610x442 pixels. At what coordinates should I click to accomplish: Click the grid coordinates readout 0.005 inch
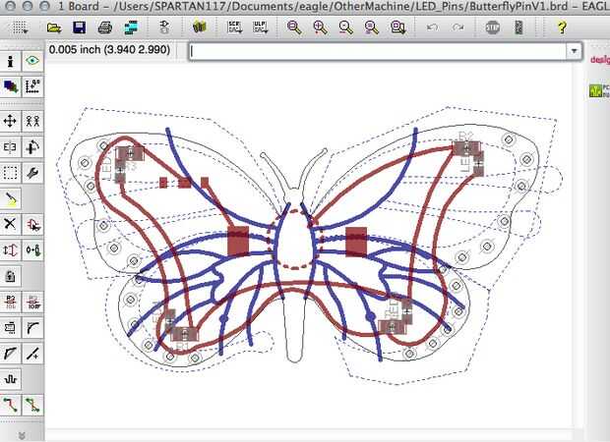pos(110,50)
